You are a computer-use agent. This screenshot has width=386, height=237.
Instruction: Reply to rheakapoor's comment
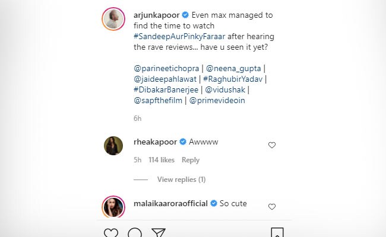[191, 160]
